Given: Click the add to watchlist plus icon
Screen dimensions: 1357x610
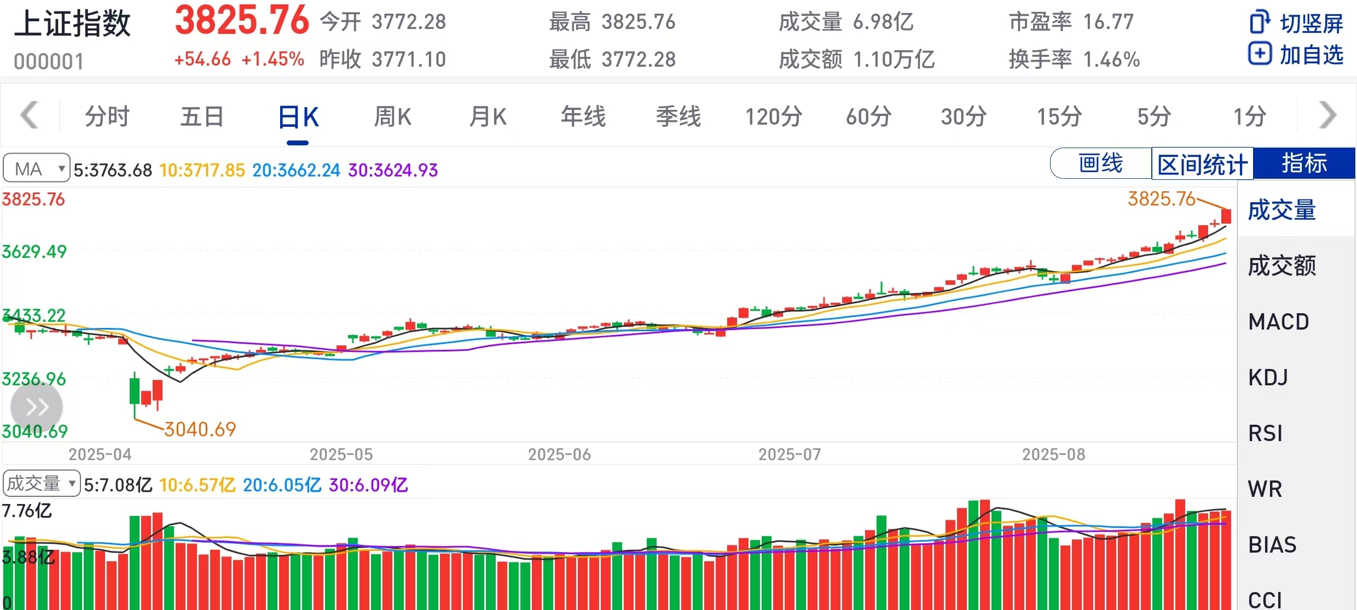Looking at the screenshot, I should (1260, 54).
